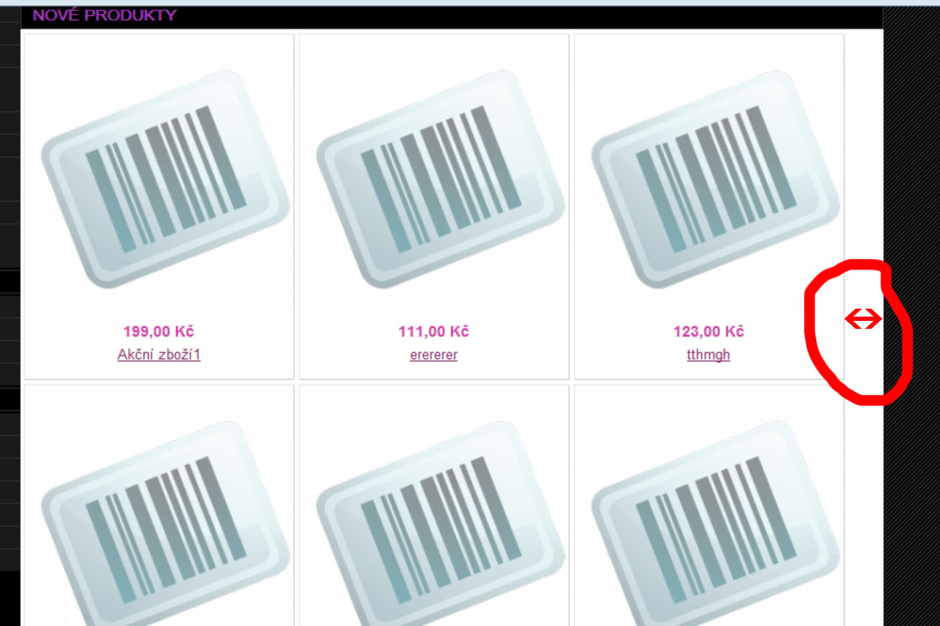Screen dimensions: 940x626
Task: Click the light blue strip at top
Action: click(467, 3)
